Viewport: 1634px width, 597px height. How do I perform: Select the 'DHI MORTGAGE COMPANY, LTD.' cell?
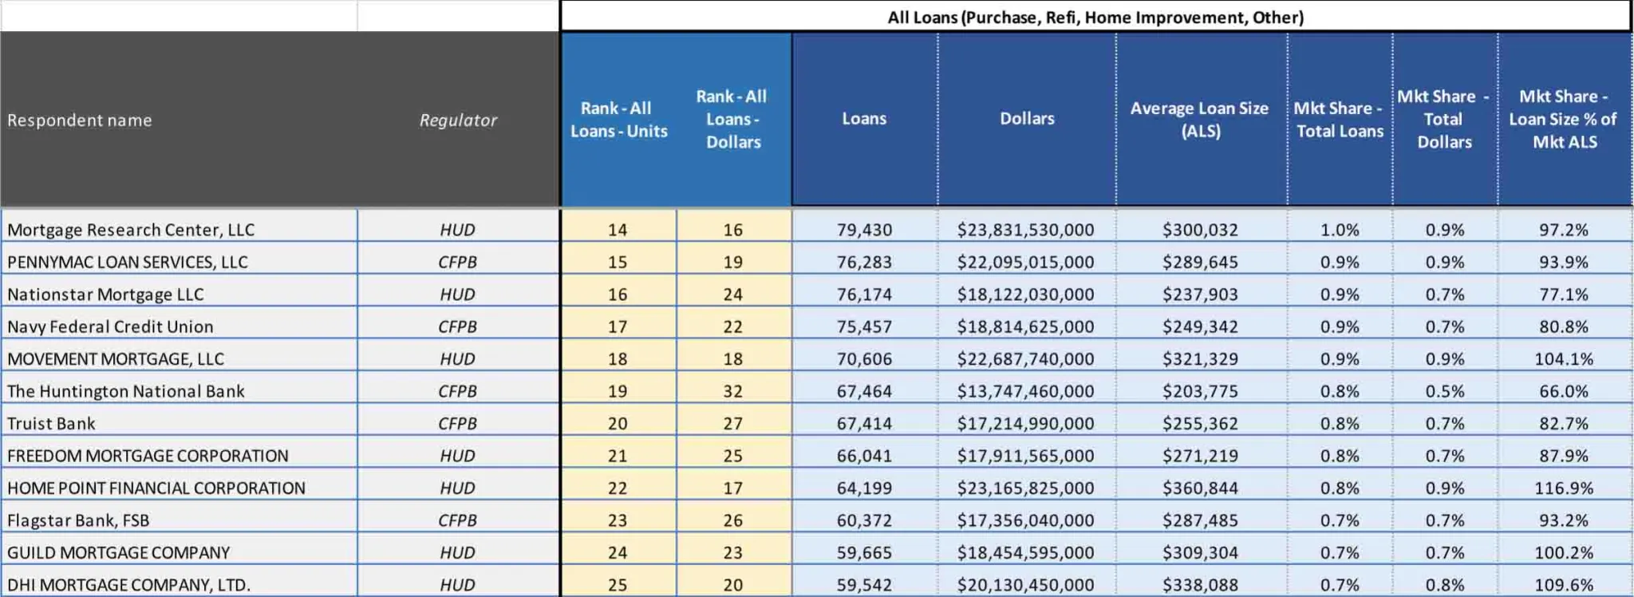(179, 583)
